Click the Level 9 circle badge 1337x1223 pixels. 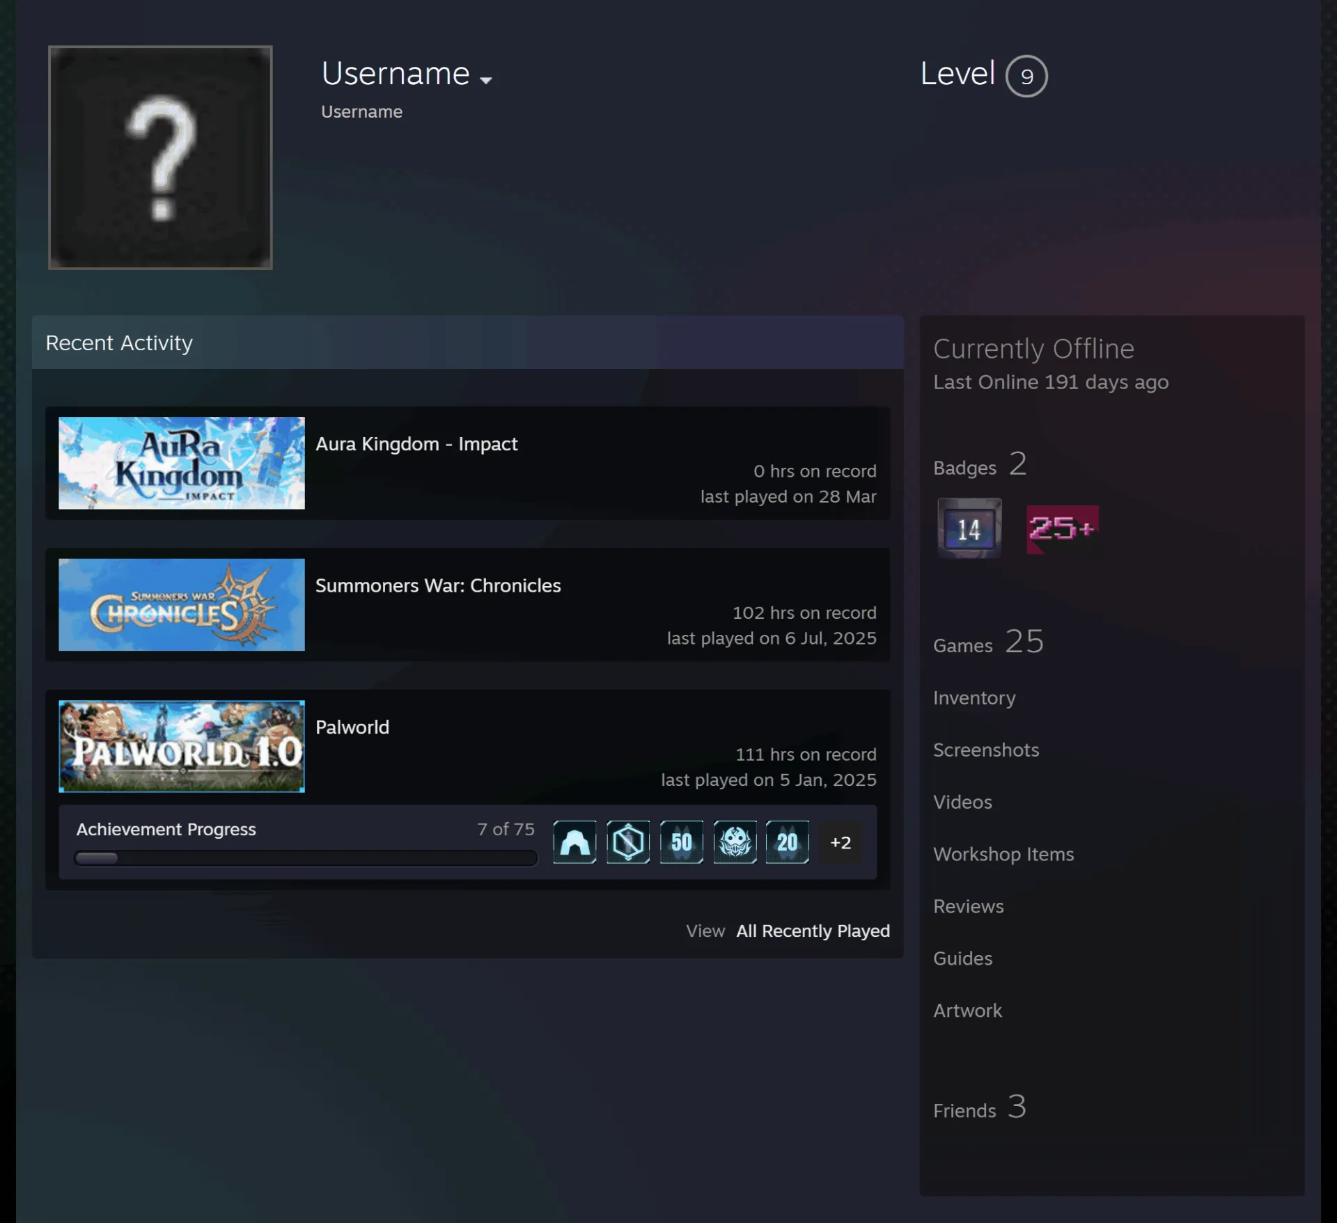tap(1026, 76)
